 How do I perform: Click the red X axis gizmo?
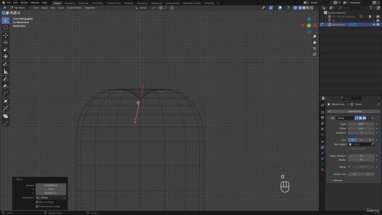tap(315, 26)
